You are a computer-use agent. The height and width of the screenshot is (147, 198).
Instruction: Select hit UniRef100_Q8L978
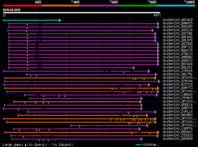point(178,40)
